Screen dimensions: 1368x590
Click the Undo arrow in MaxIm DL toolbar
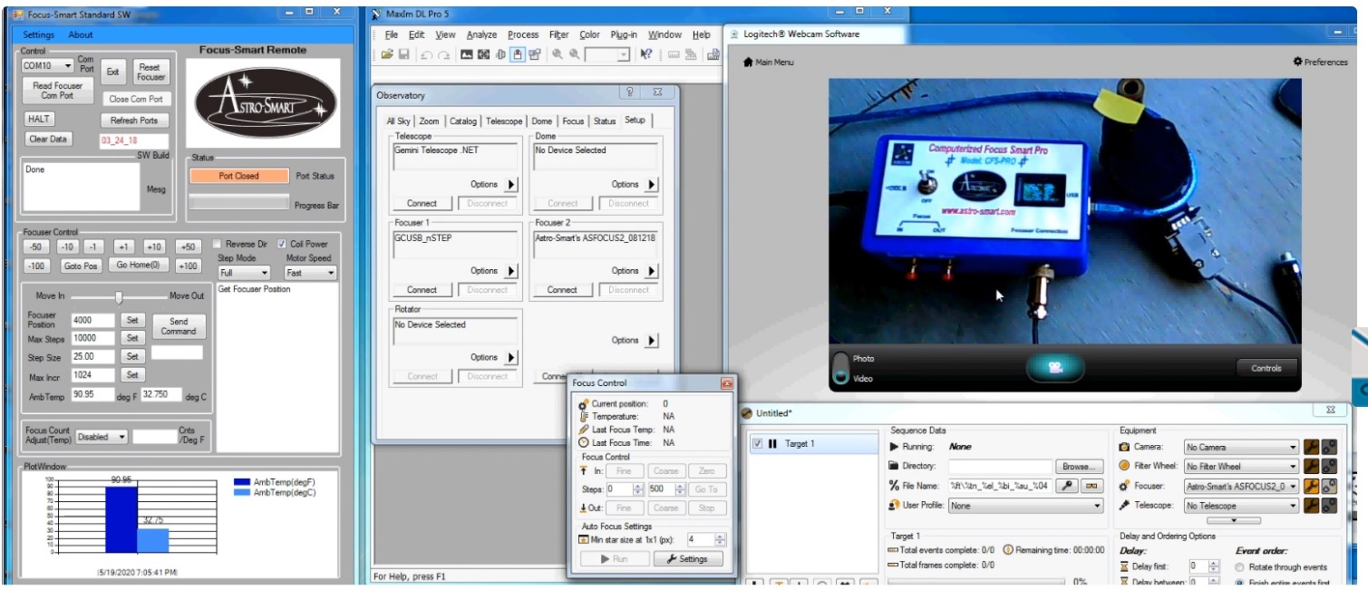pos(427,54)
